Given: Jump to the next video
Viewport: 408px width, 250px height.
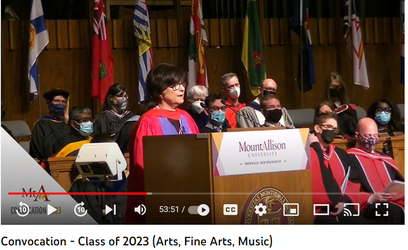Looking at the screenshot, I should (x=110, y=210).
